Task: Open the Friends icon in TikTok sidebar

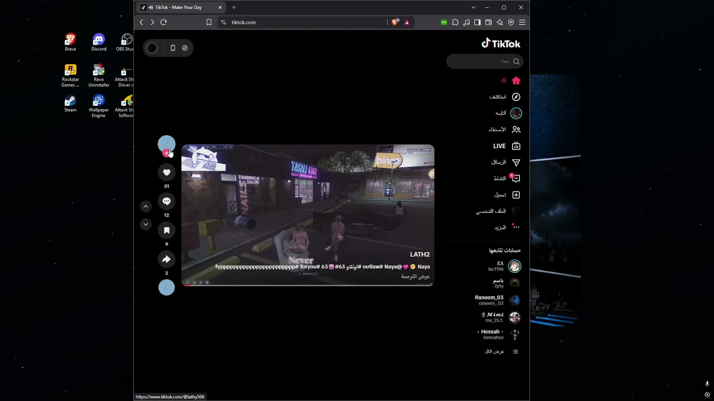Action: point(516,130)
